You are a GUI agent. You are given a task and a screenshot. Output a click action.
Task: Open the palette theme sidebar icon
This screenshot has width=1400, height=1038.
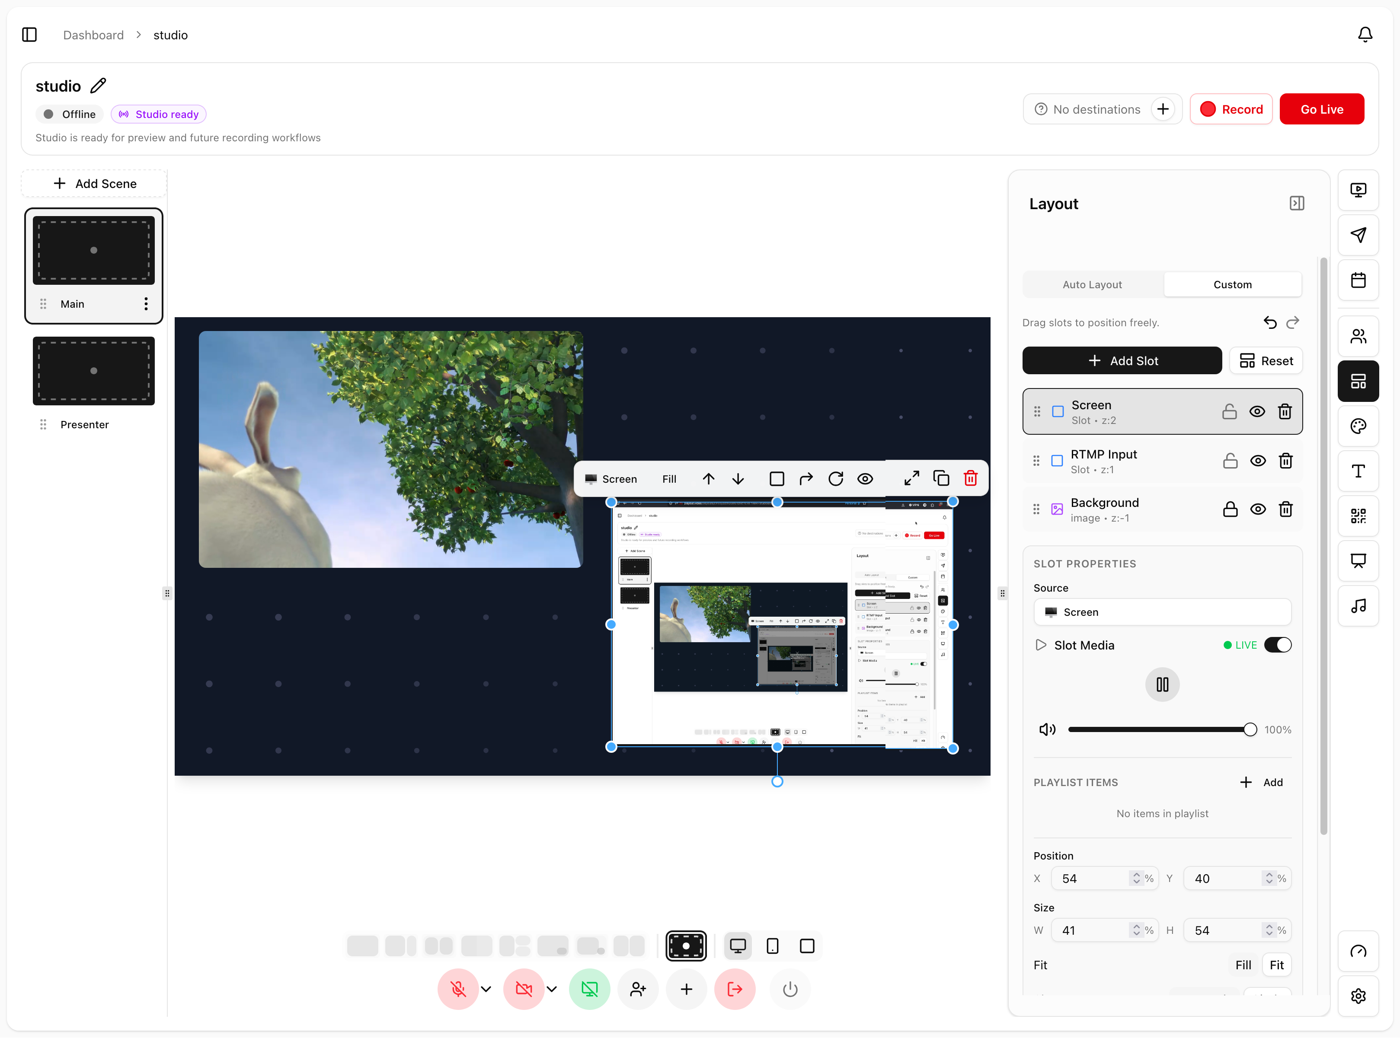tap(1358, 426)
